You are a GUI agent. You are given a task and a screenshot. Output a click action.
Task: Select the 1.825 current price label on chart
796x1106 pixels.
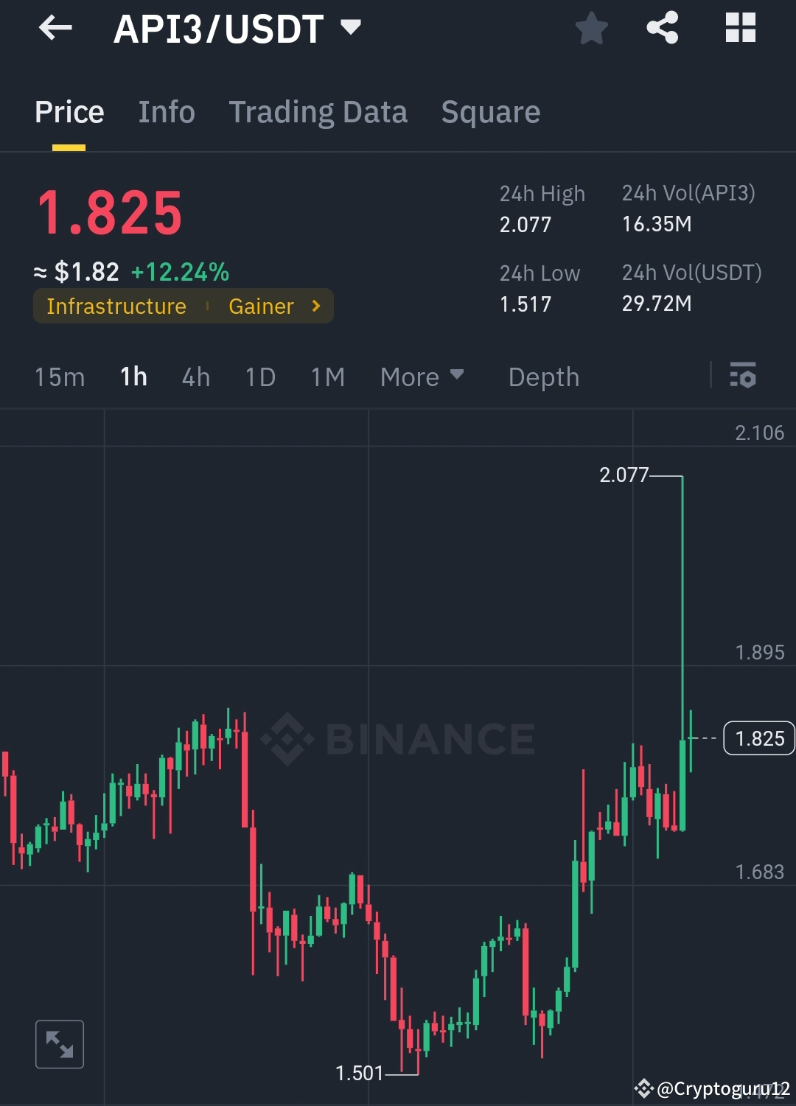click(x=759, y=738)
